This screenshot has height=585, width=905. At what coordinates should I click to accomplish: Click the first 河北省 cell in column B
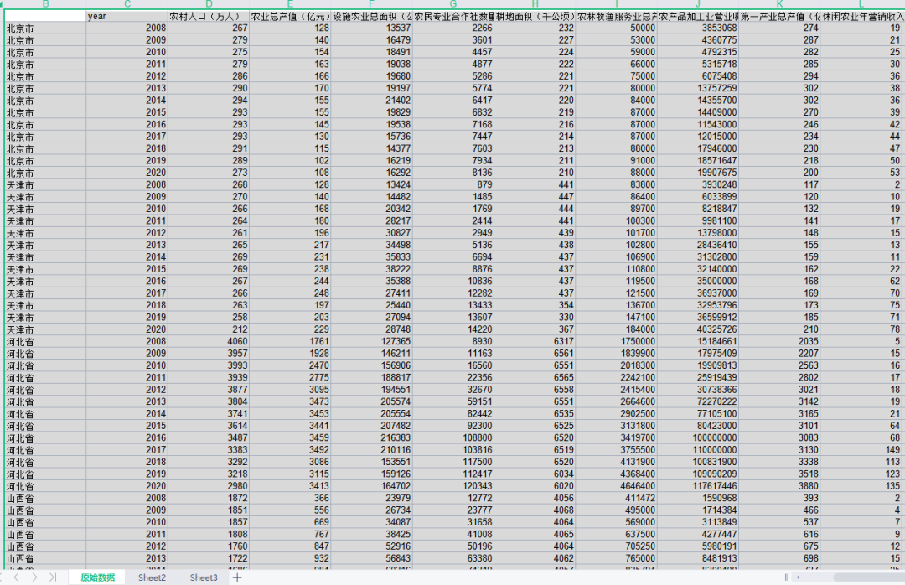[x=45, y=341]
